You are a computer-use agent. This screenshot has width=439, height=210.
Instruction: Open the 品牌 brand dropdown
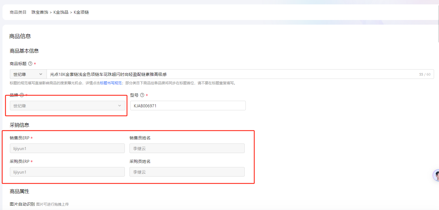click(x=67, y=106)
